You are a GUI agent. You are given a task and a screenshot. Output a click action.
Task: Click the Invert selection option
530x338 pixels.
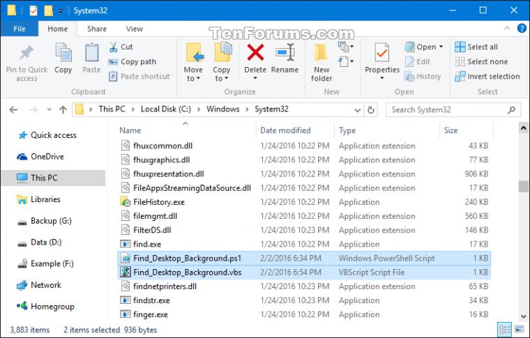[x=487, y=77]
